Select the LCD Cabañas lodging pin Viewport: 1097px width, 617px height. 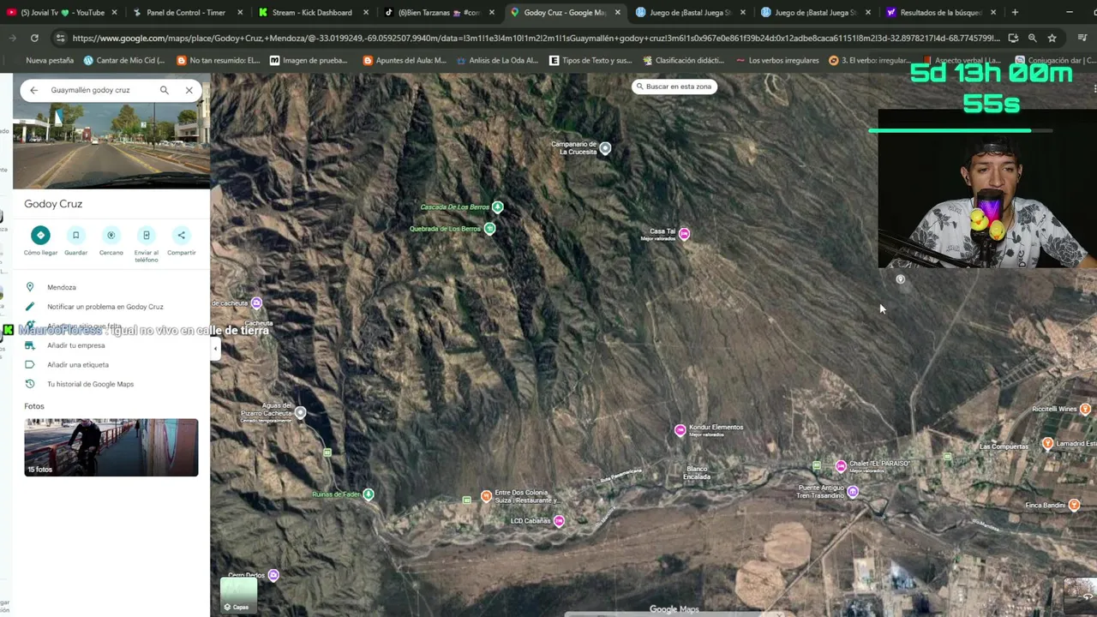(559, 521)
